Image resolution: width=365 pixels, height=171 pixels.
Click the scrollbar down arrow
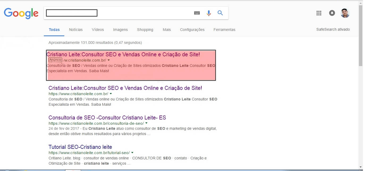[x=360, y=167]
